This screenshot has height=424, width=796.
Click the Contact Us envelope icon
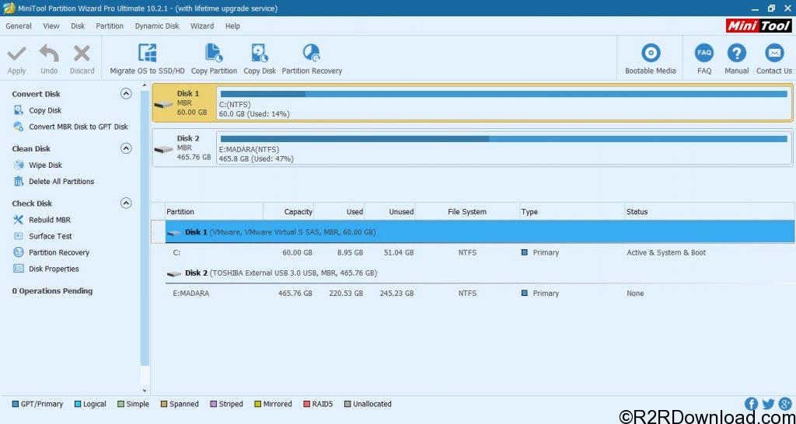(x=774, y=53)
